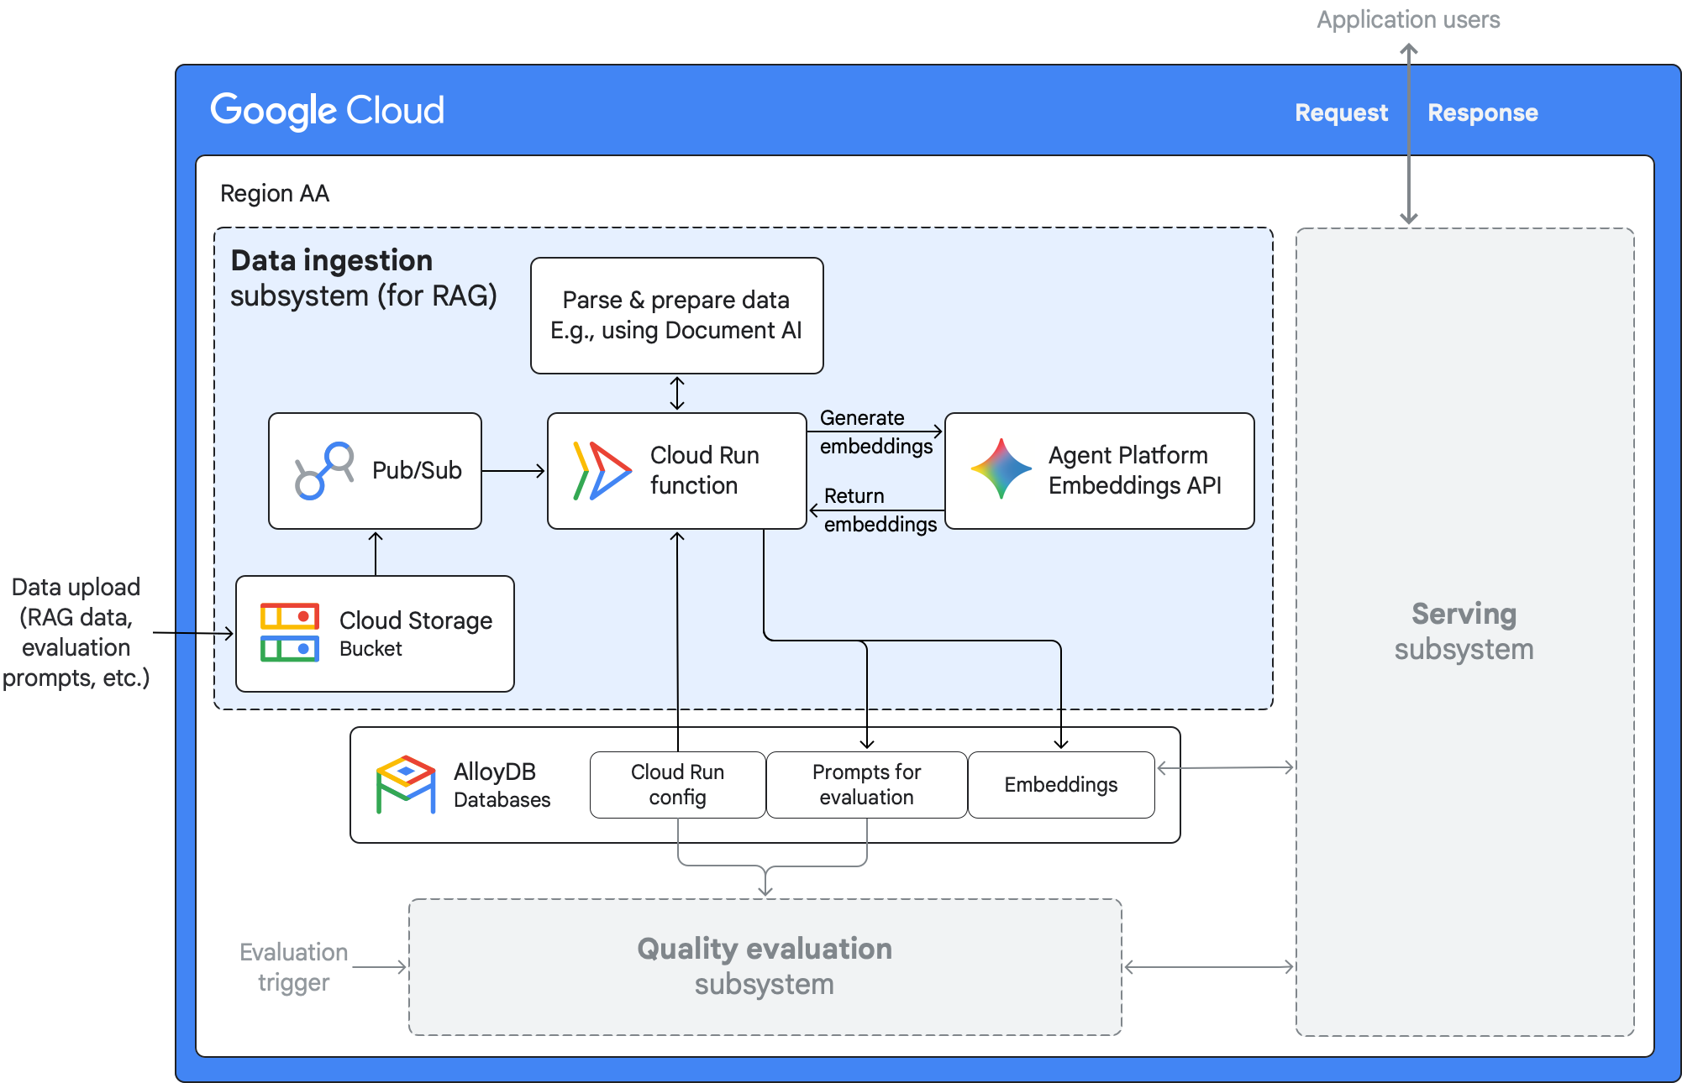
Task: Click the 'Region AA' label
Action: 275,194
